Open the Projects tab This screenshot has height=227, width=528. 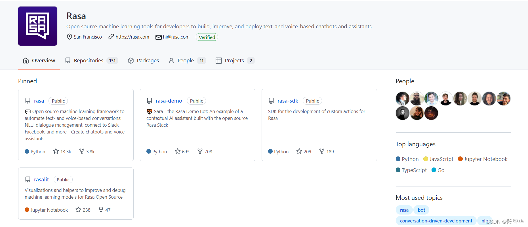(235, 61)
